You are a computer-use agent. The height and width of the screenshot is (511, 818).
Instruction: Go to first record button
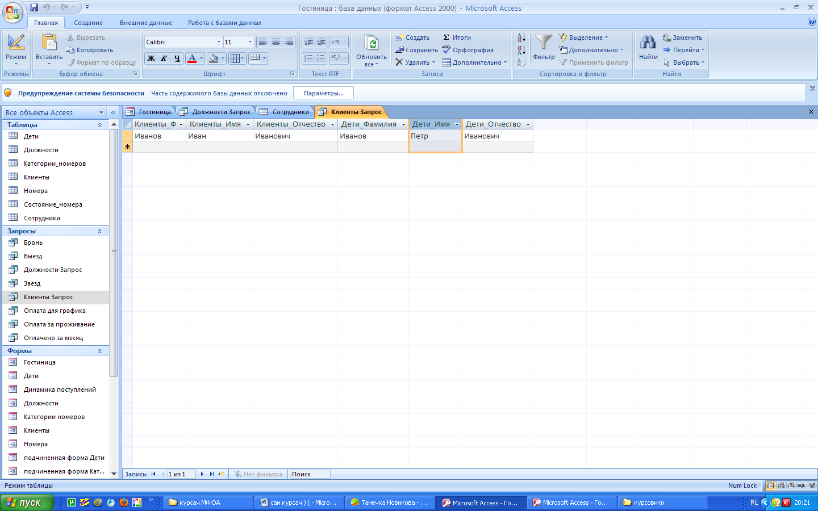(x=153, y=474)
